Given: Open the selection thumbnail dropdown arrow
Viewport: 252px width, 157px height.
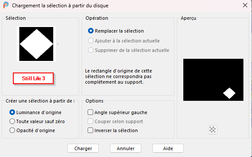Looking at the screenshot, I should [x=58, y=44].
